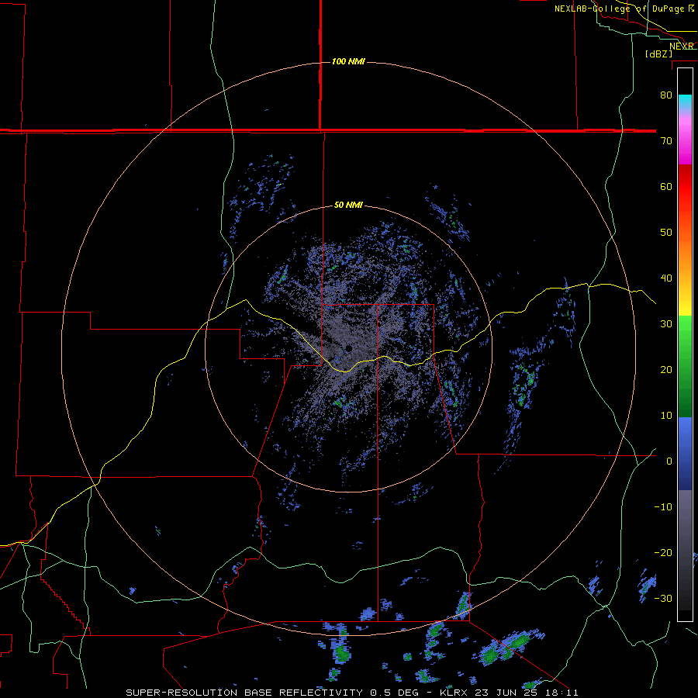Image resolution: width=698 pixels, height=698 pixels.
Task: Click the -10 value on the dBZ scale
Action: [x=663, y=507]
